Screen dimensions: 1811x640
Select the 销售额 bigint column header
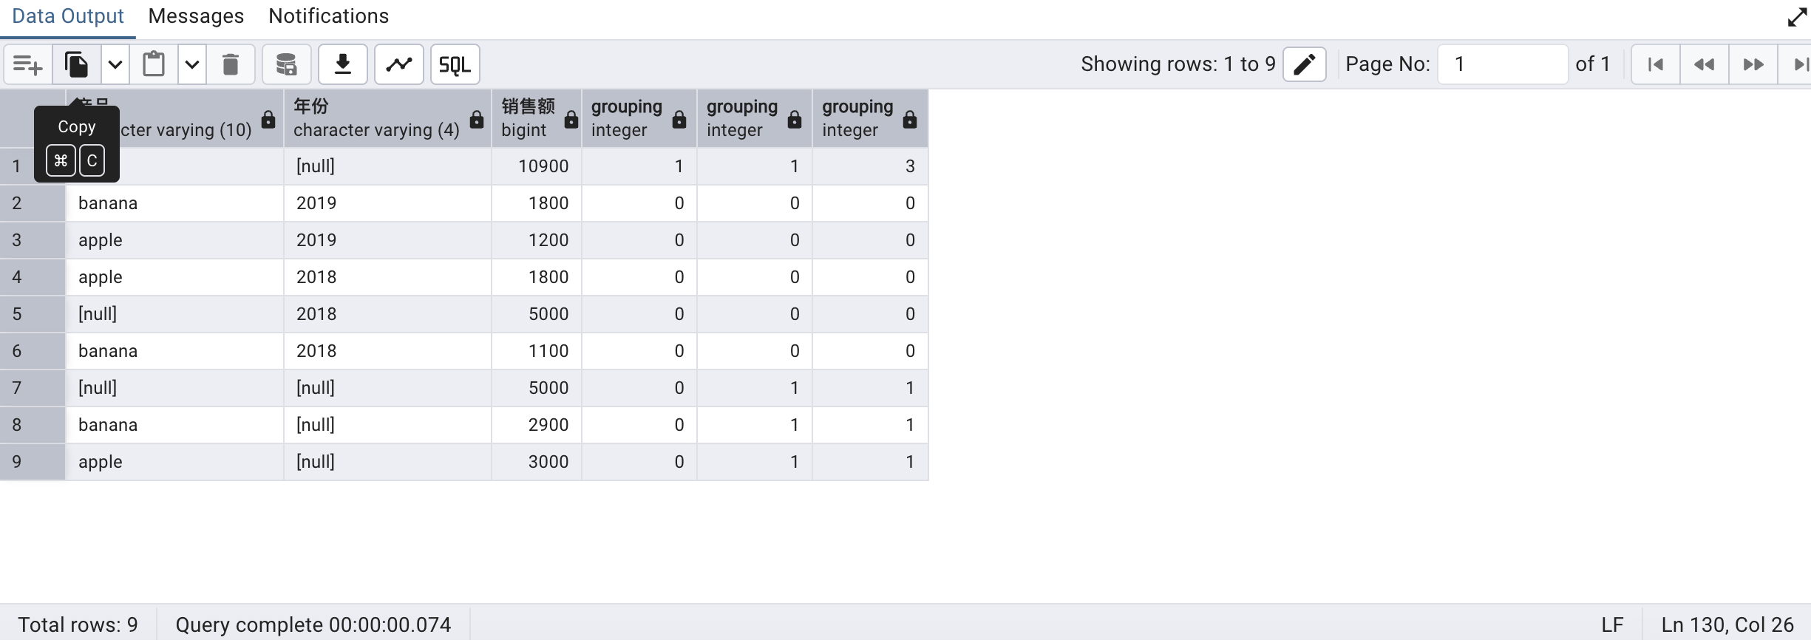(529, 118)
